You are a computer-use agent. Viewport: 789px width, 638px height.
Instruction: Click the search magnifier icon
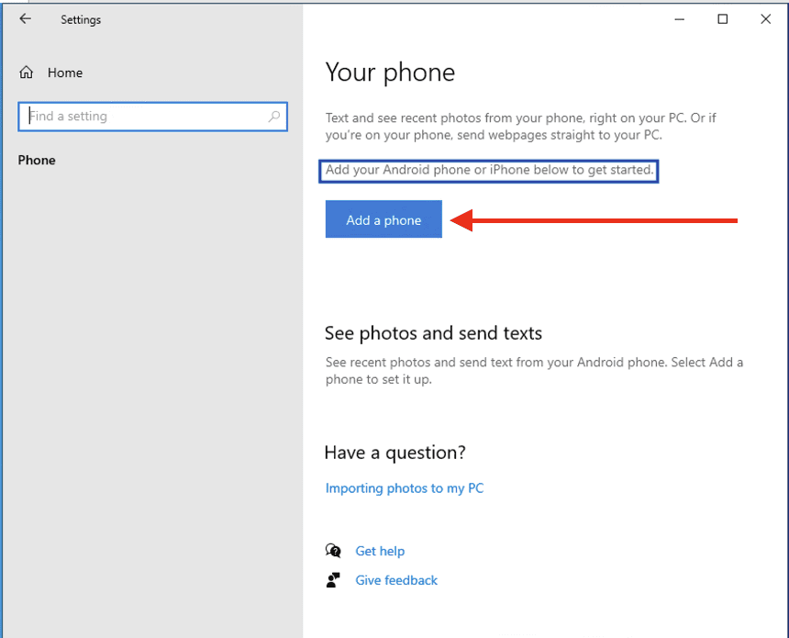click(274, 117)
